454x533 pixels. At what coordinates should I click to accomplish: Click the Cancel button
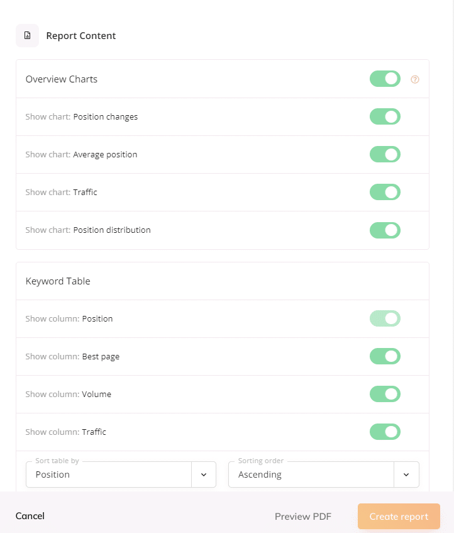[x=30, y=516]
